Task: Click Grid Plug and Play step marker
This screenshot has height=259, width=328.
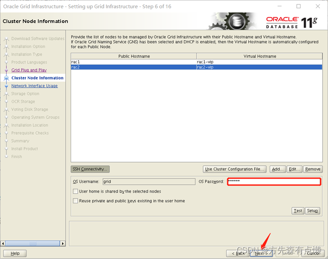Action: pos(7,70)
